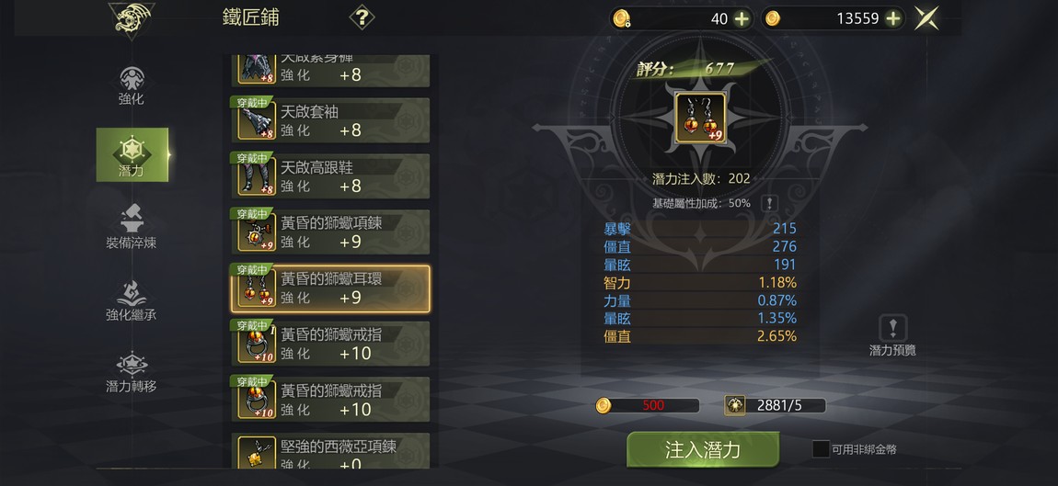Open the question mark help icon
Image resolution: width=1058 pixels, height=486 pixels.
click(362, 17)
